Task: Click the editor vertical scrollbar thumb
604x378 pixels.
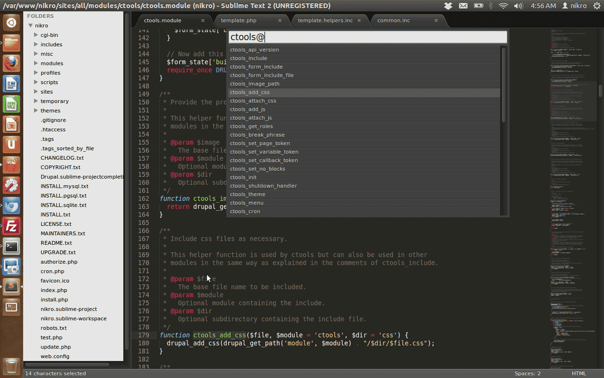Action: coord(601,90)
